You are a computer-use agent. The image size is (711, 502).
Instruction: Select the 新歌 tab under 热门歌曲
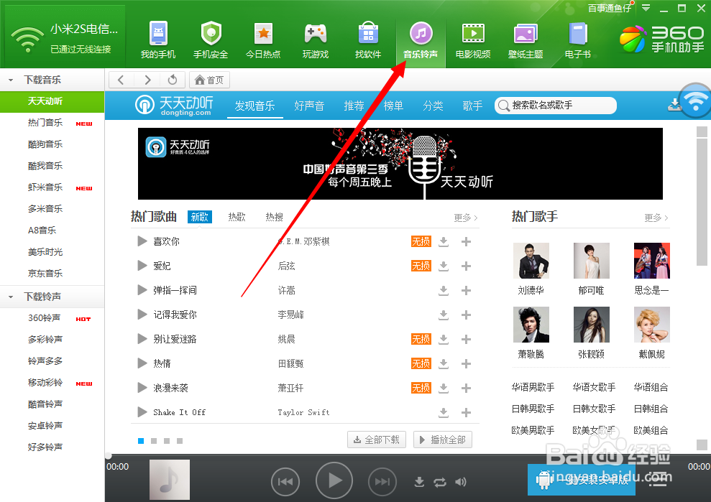point(200,217)
